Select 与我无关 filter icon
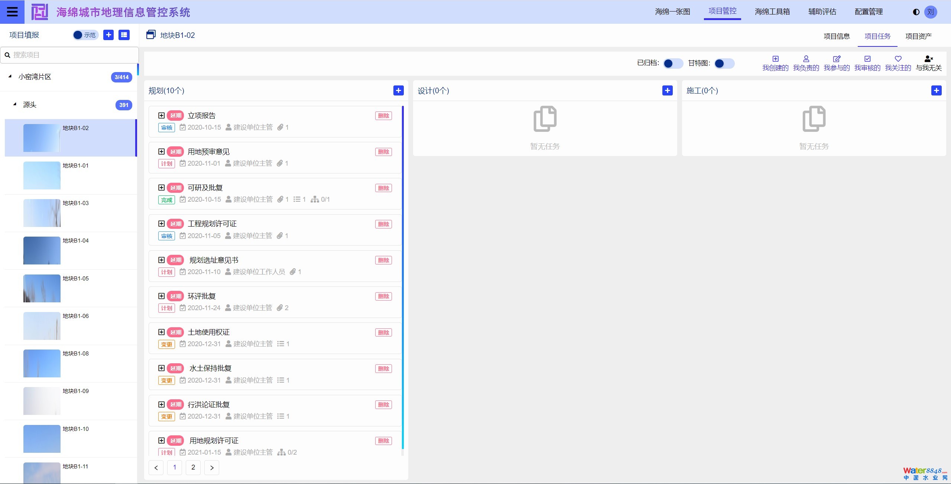This screenshot has width=951, height=484. pyautogui.click(x=928, y=59)
